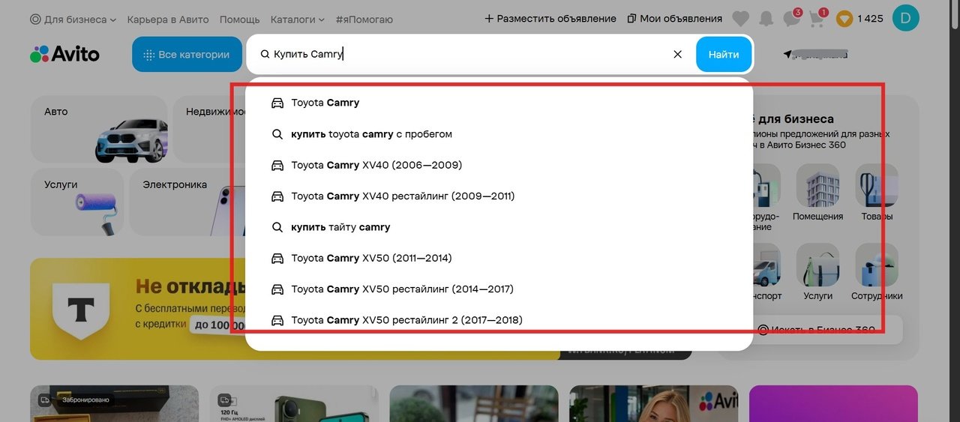Open favorites heart icon
Image resolution: width=960 pixels, height=422 pixels.
tap(740, 19)
